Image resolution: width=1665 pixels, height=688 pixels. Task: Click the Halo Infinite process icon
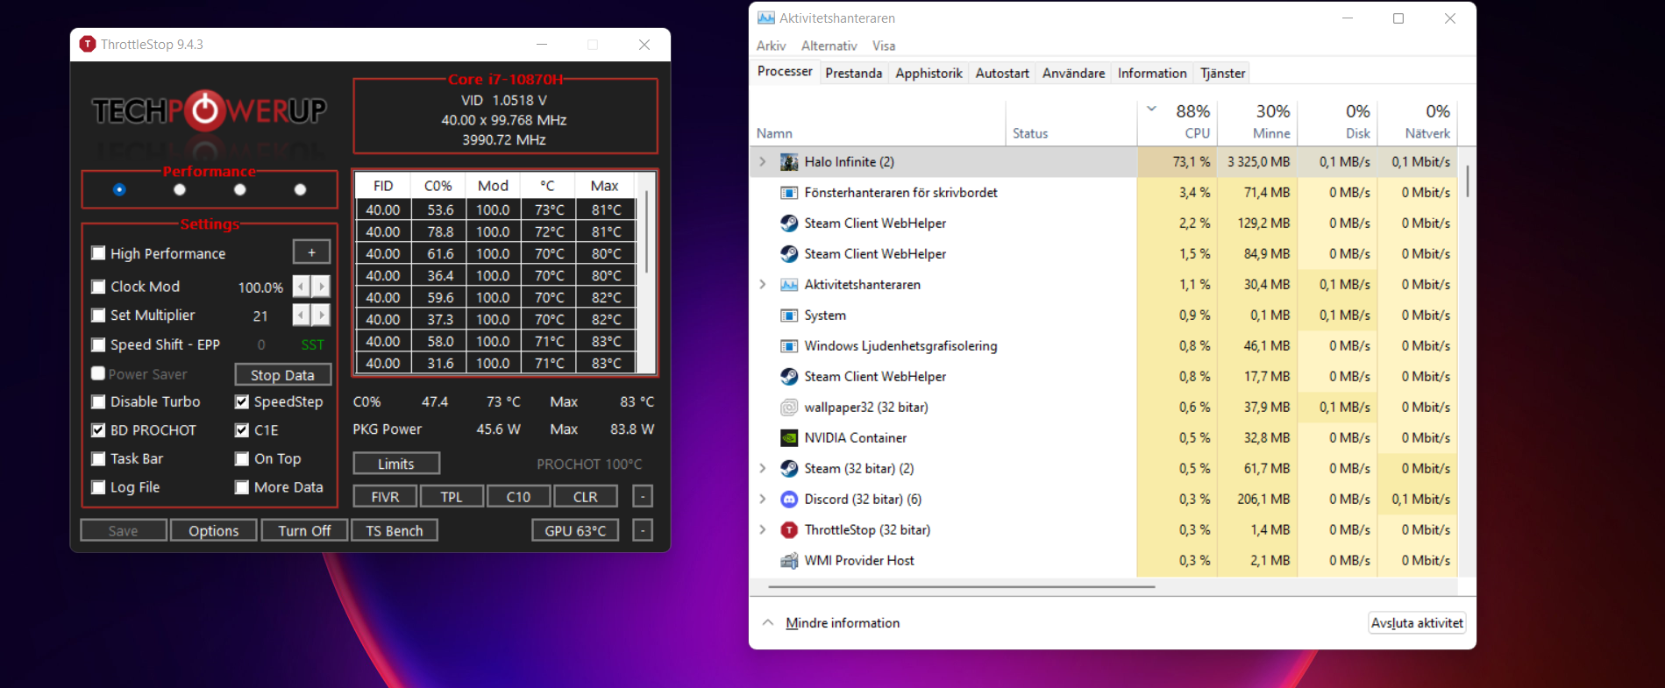(x=789, y=162)
